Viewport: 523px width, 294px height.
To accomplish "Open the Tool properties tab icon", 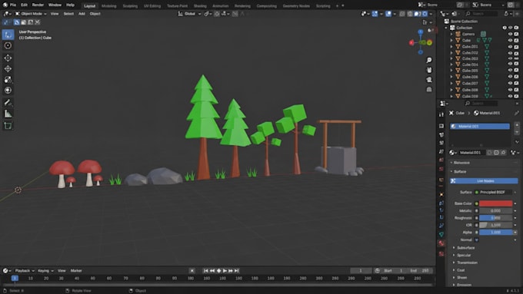I will point(441,114).
